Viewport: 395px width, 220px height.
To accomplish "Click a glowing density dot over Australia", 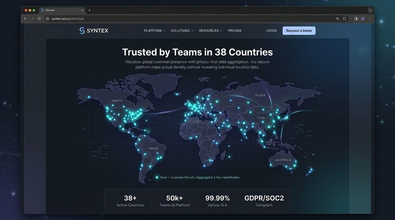I will [x=295, y=166].
